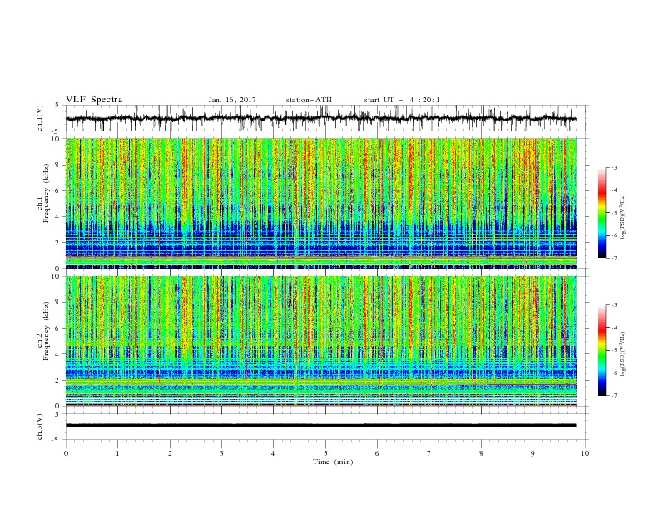Click the '-7' value on ch.2 color bar

pyautogui.click(x=614, y=395)
